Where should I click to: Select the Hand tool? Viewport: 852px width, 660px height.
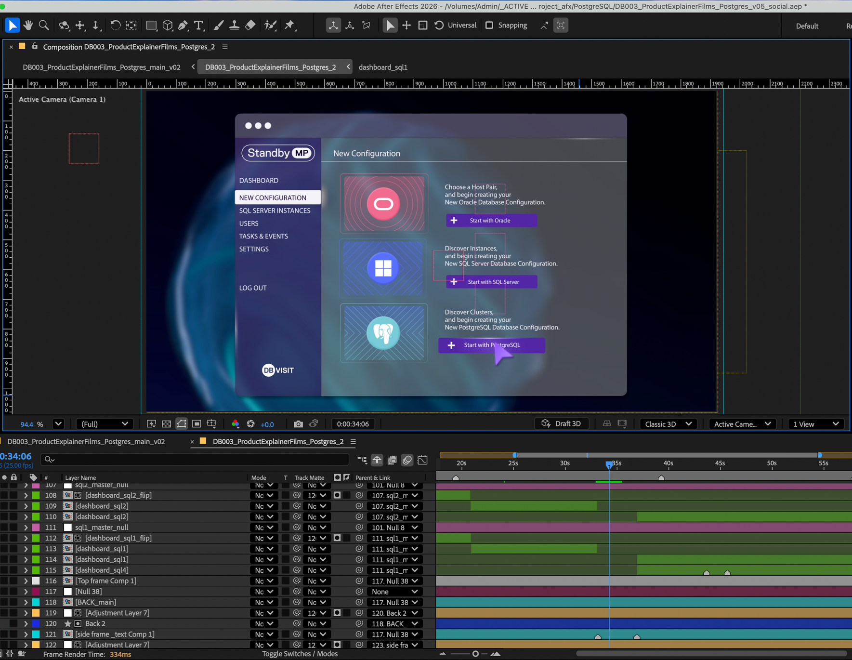28,25
